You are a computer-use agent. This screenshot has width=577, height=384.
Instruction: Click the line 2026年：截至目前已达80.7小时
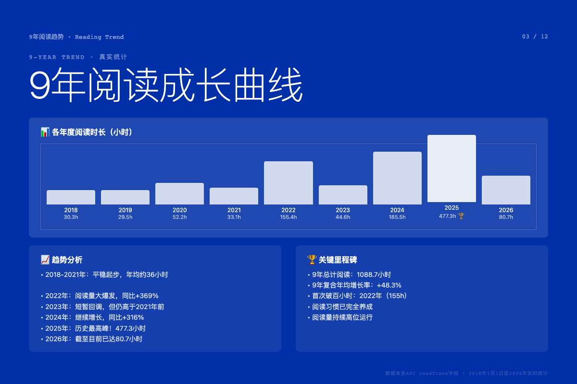[x=91, y=339]
